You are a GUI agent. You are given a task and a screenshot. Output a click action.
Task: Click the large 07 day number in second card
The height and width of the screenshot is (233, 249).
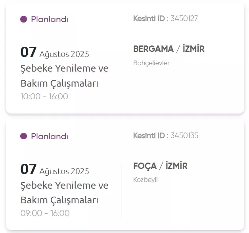pos(29,169)
